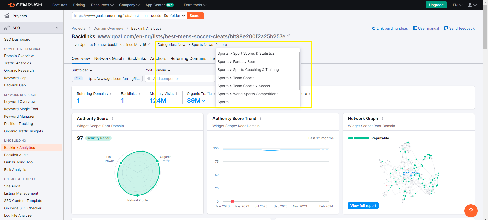Go to Projects breadcrumb
488x220 pixels.
79,28
